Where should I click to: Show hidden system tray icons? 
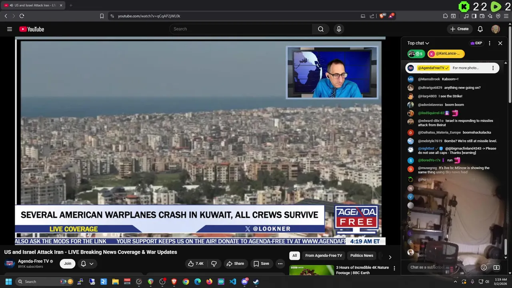[x=455, y=282]
